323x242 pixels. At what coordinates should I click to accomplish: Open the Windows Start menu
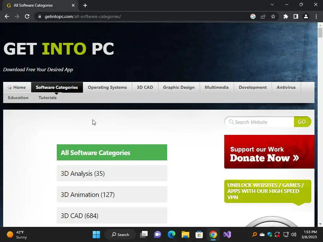pyautogui.click(x=96, y=234)
